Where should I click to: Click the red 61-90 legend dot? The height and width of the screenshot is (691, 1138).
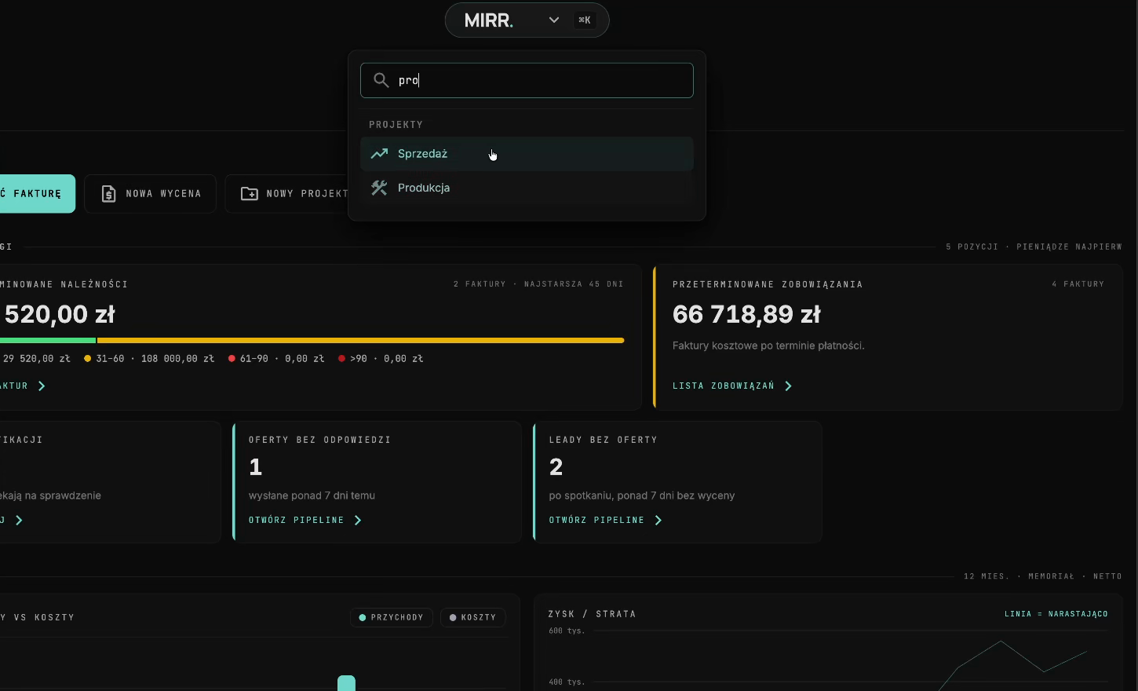point(232,359)
